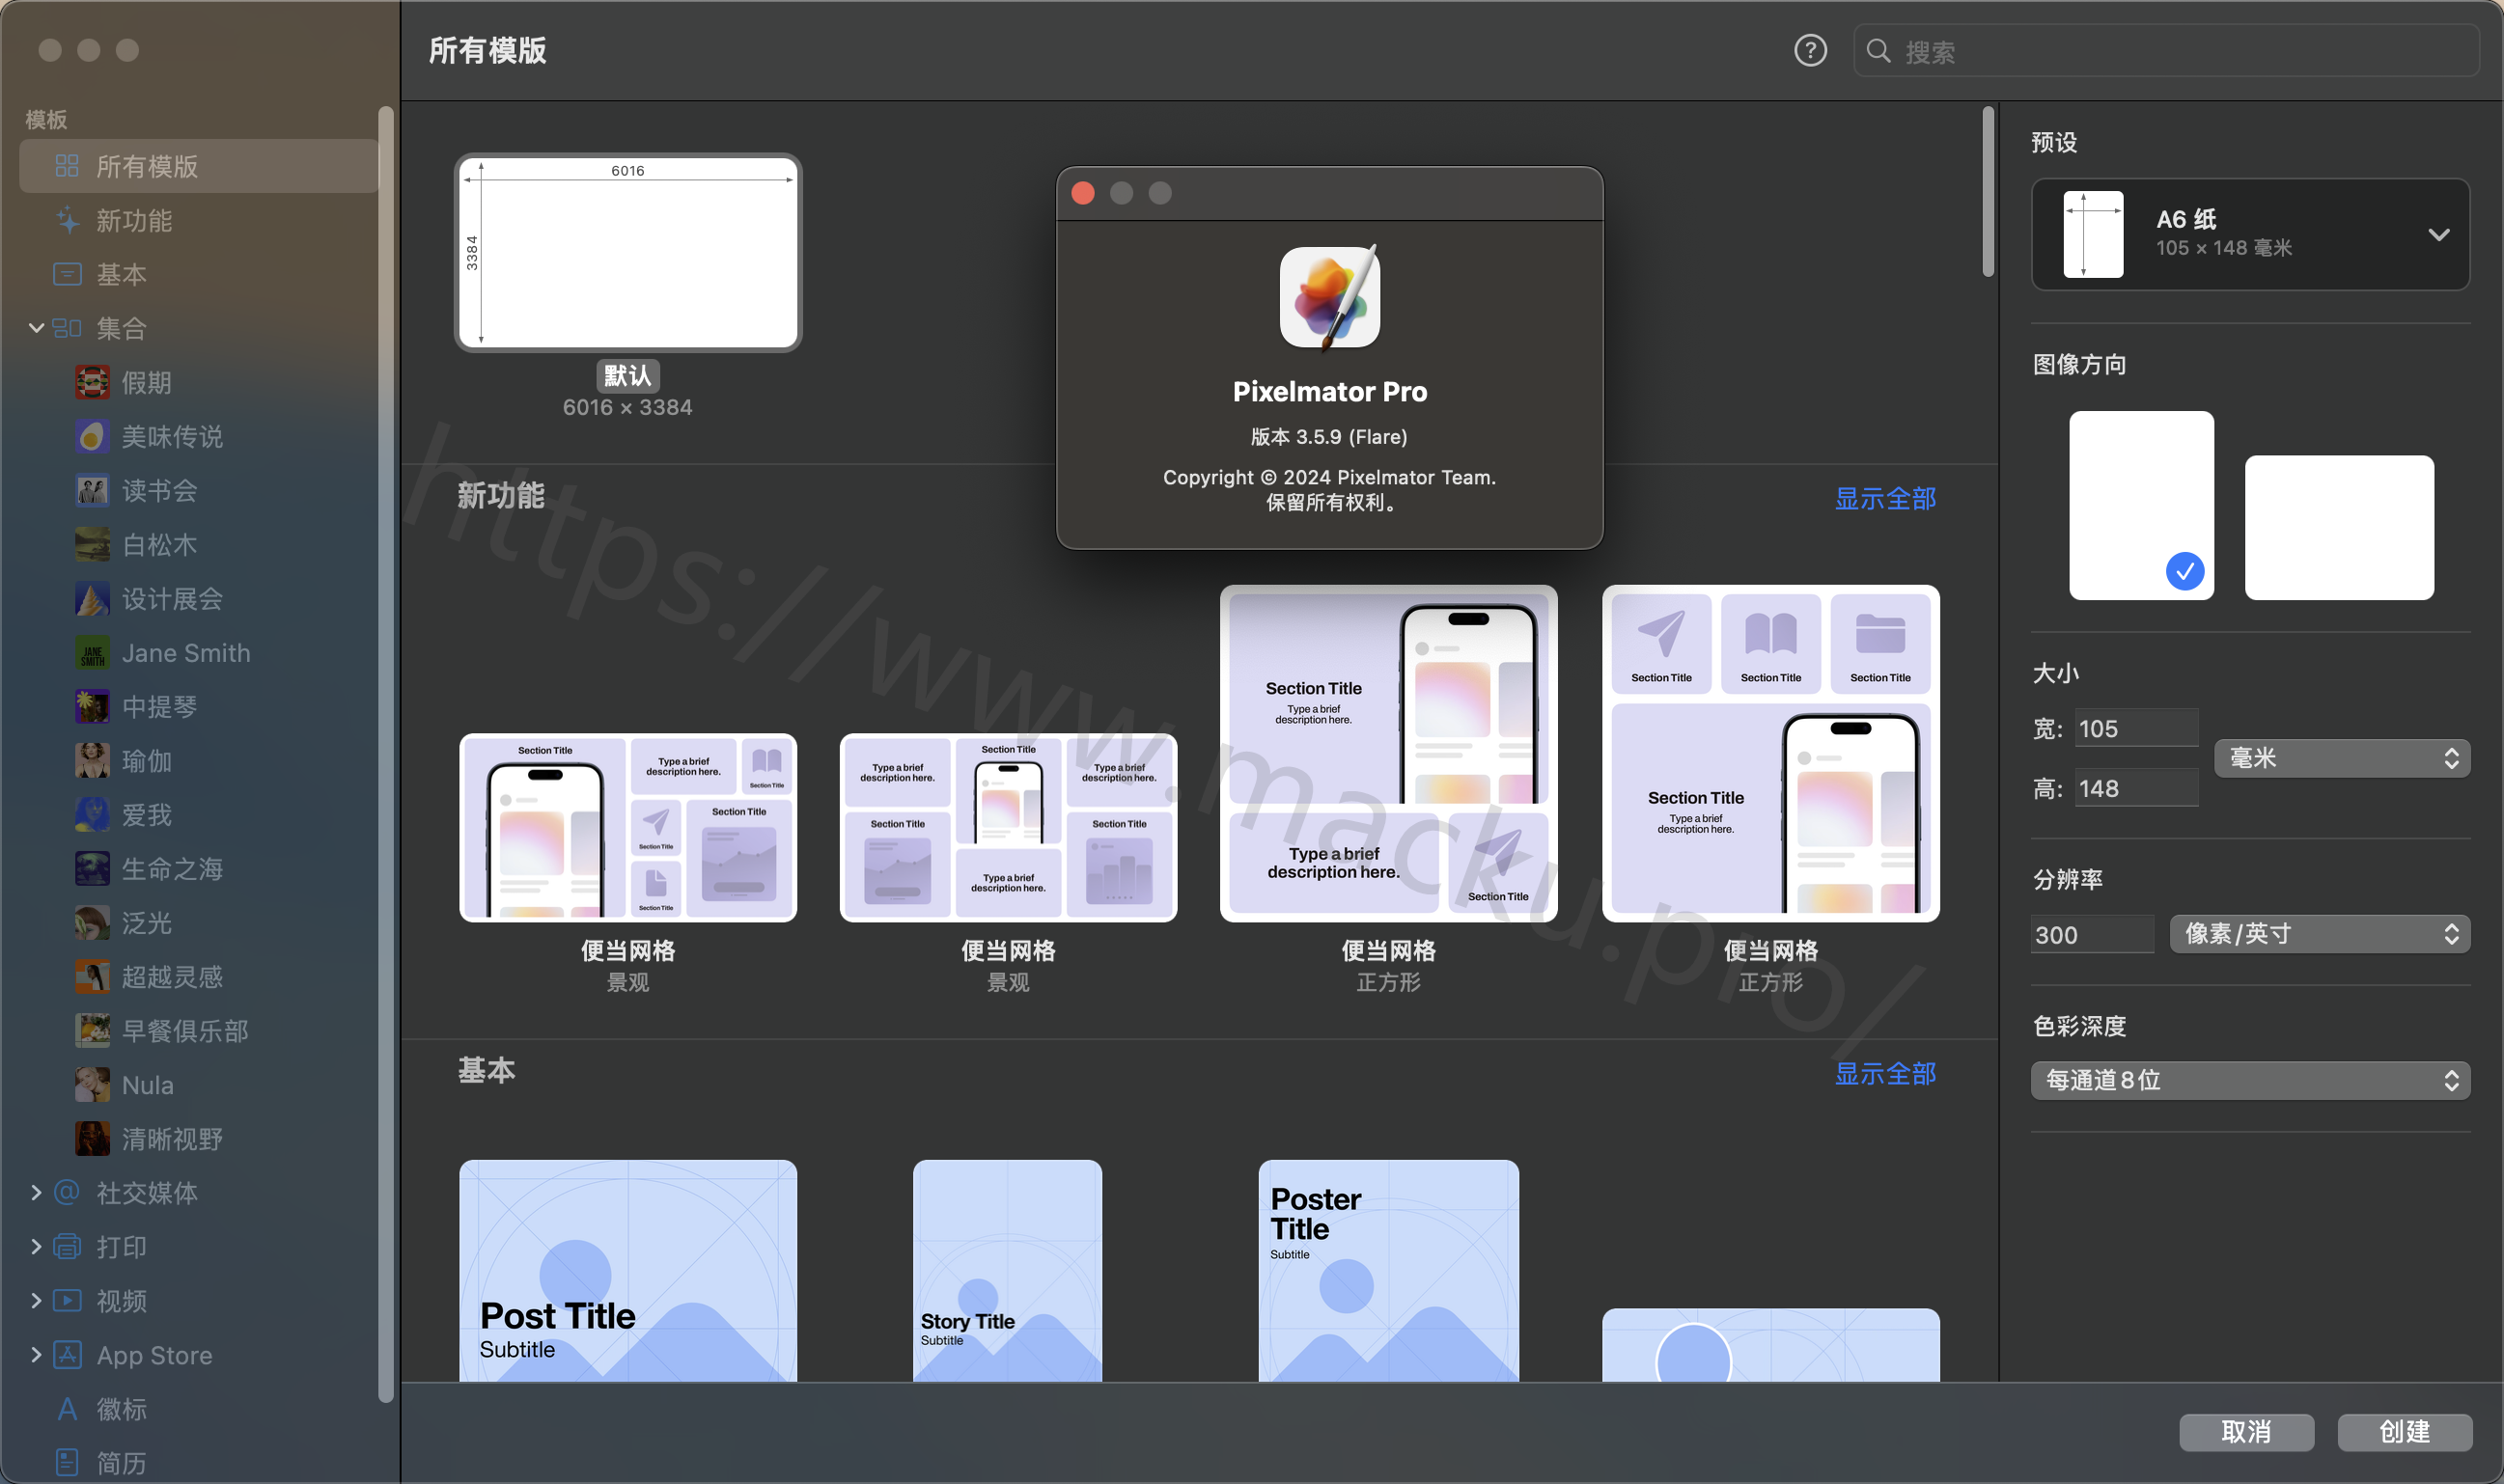Screen dimensions: 2504x1484
Task: Click the 清晰视野 collection icon
Action: (x=92, y=1138)
